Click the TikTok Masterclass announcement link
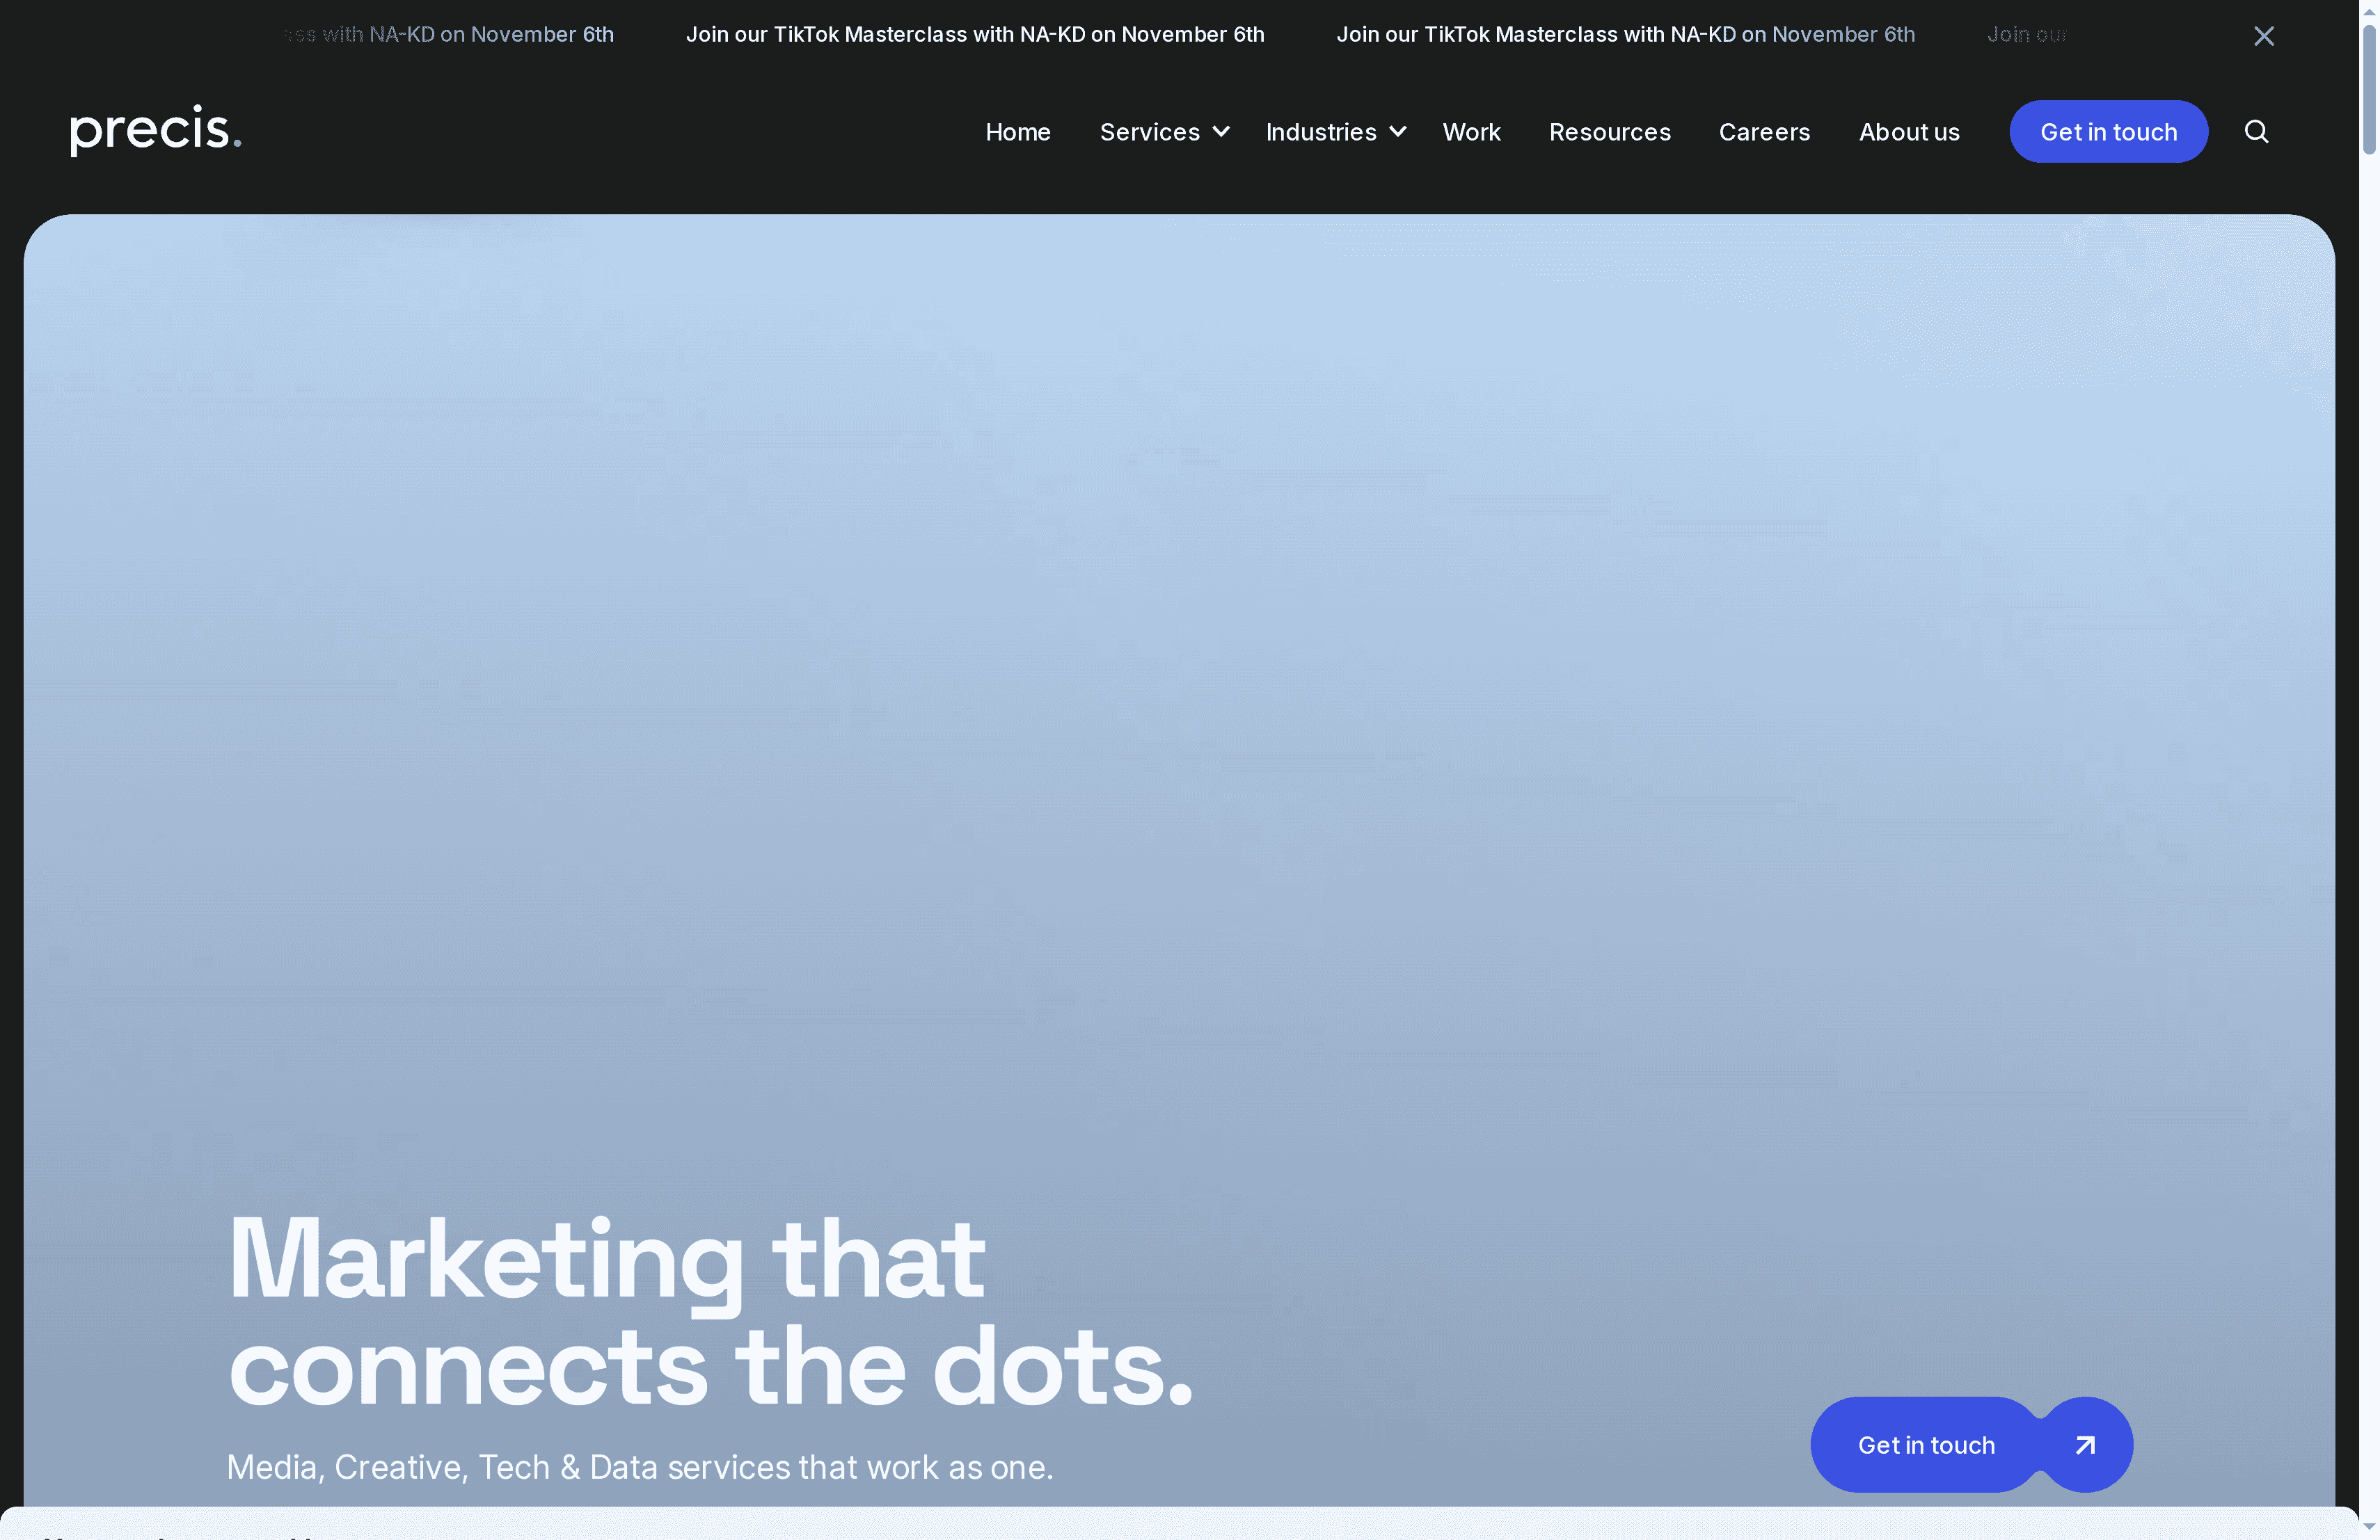The width and height of the screenshot is (2380, 1540). (975, 34)
